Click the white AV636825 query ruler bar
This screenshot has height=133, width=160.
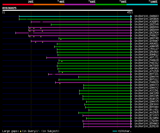(67, 10)
